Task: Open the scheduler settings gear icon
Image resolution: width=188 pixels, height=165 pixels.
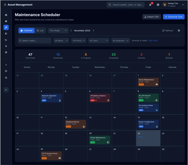Action: pos(179,31)
